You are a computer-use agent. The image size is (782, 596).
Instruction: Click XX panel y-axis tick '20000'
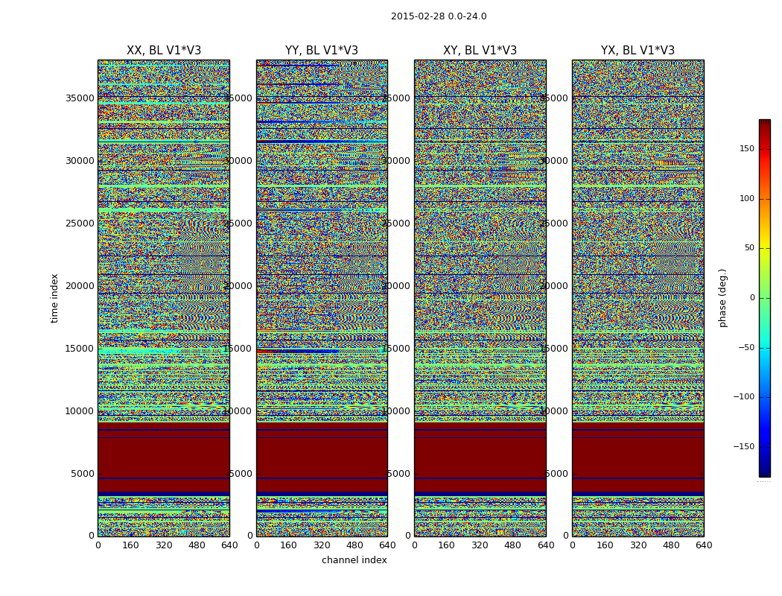pyautogui.click(x=80, y=286)
